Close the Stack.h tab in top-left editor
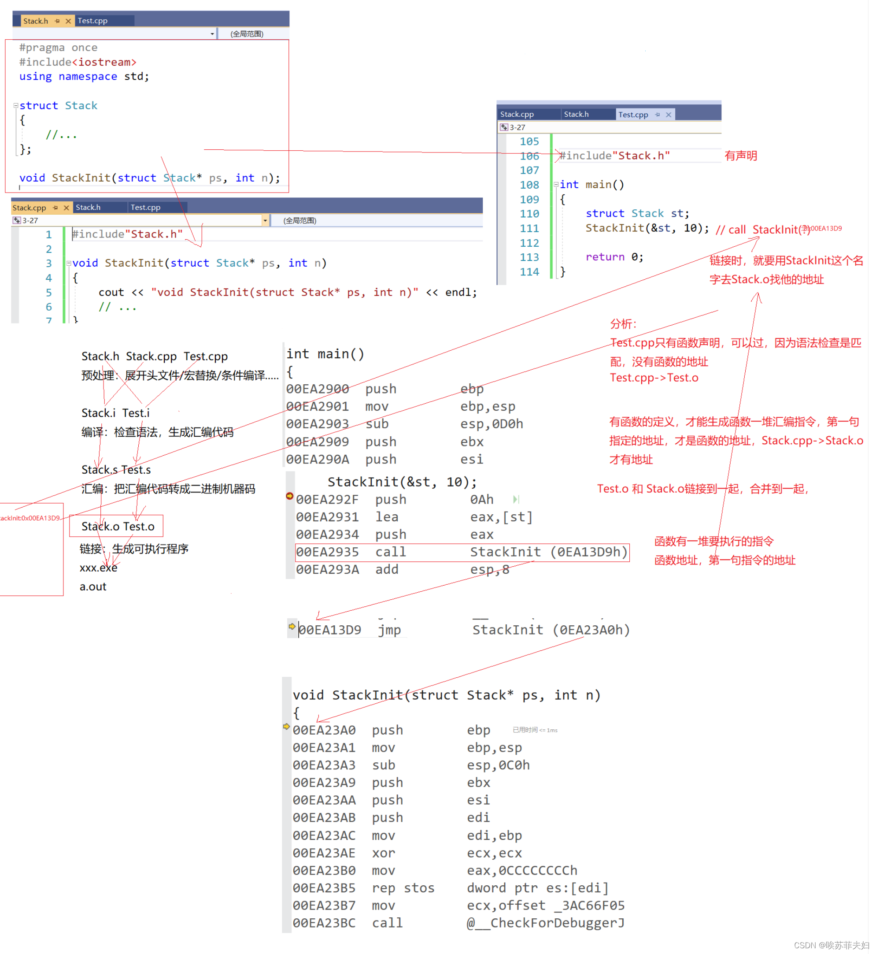The image size is (876, 954). [x=68, y=21]
